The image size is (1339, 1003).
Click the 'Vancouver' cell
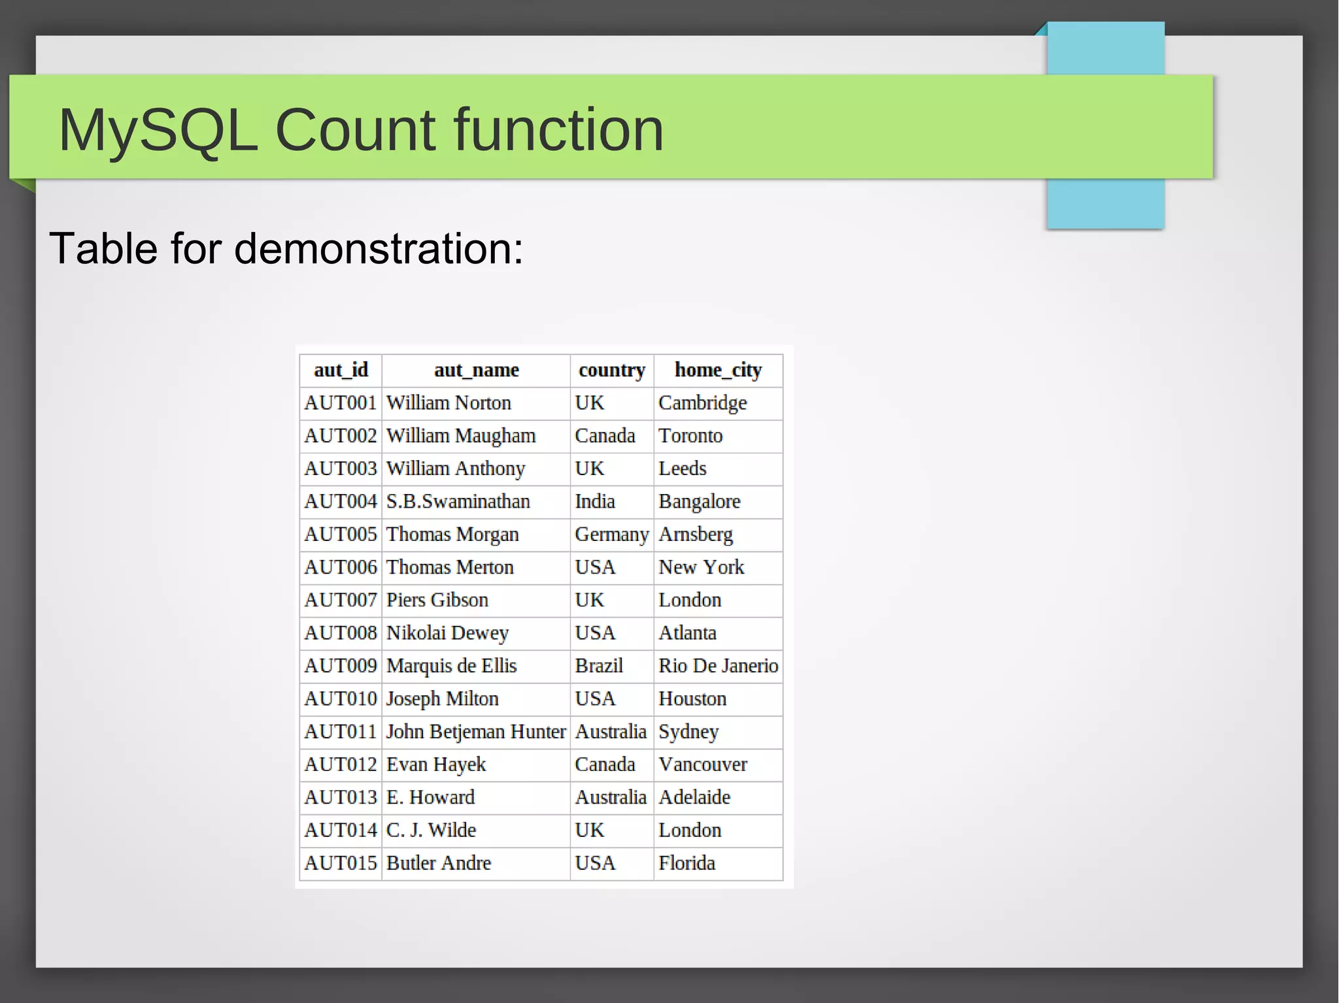pyautogui.click(x=719, y=765)
